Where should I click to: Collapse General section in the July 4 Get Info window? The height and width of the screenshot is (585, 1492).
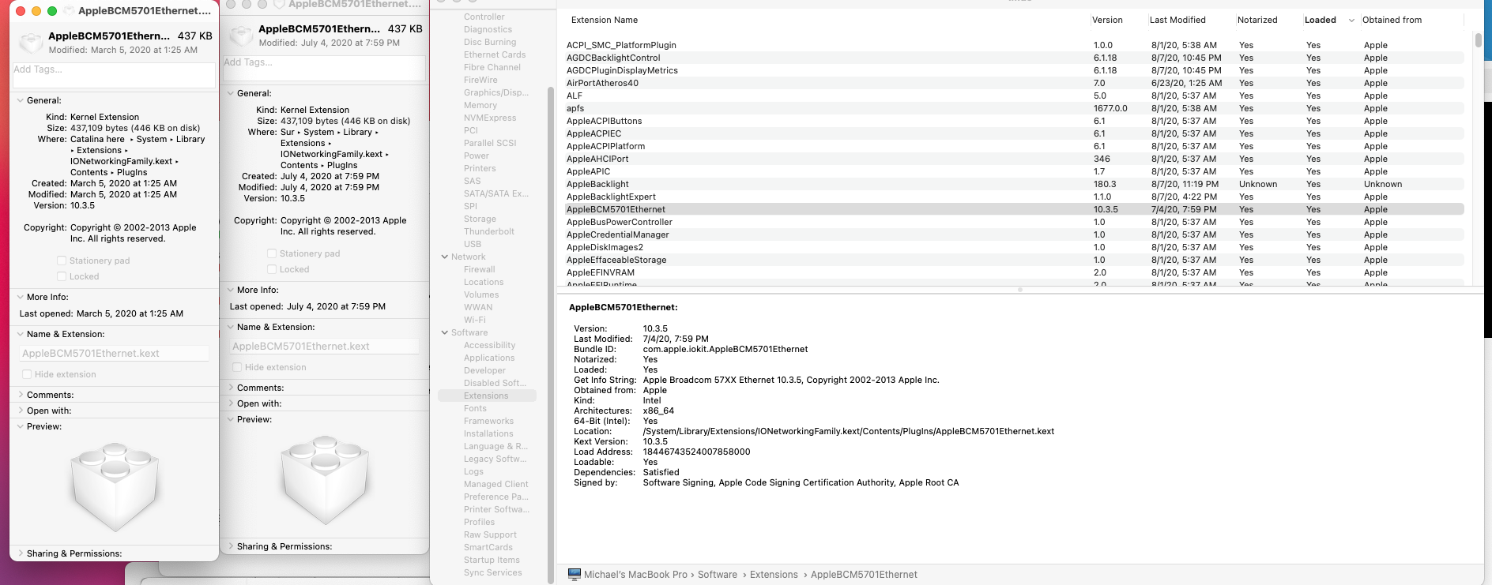click(230, 93)
